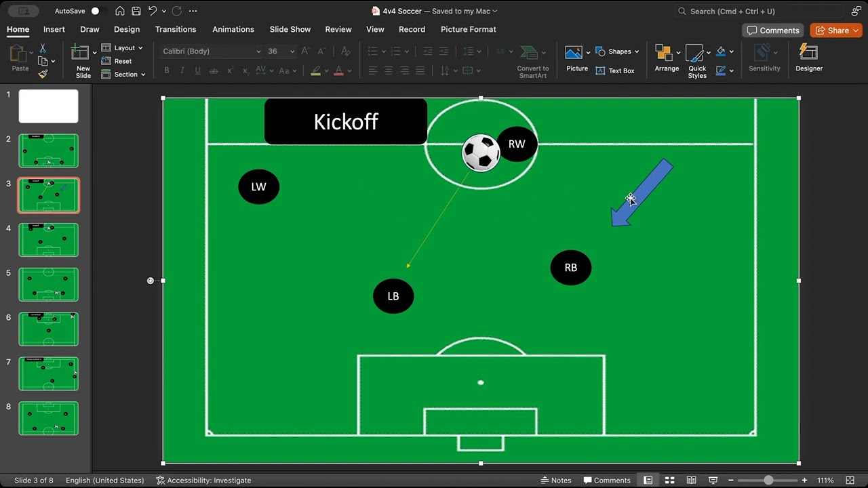
Task: Open the Shapes gallery dropdown
Action: (x=617, y=52)
